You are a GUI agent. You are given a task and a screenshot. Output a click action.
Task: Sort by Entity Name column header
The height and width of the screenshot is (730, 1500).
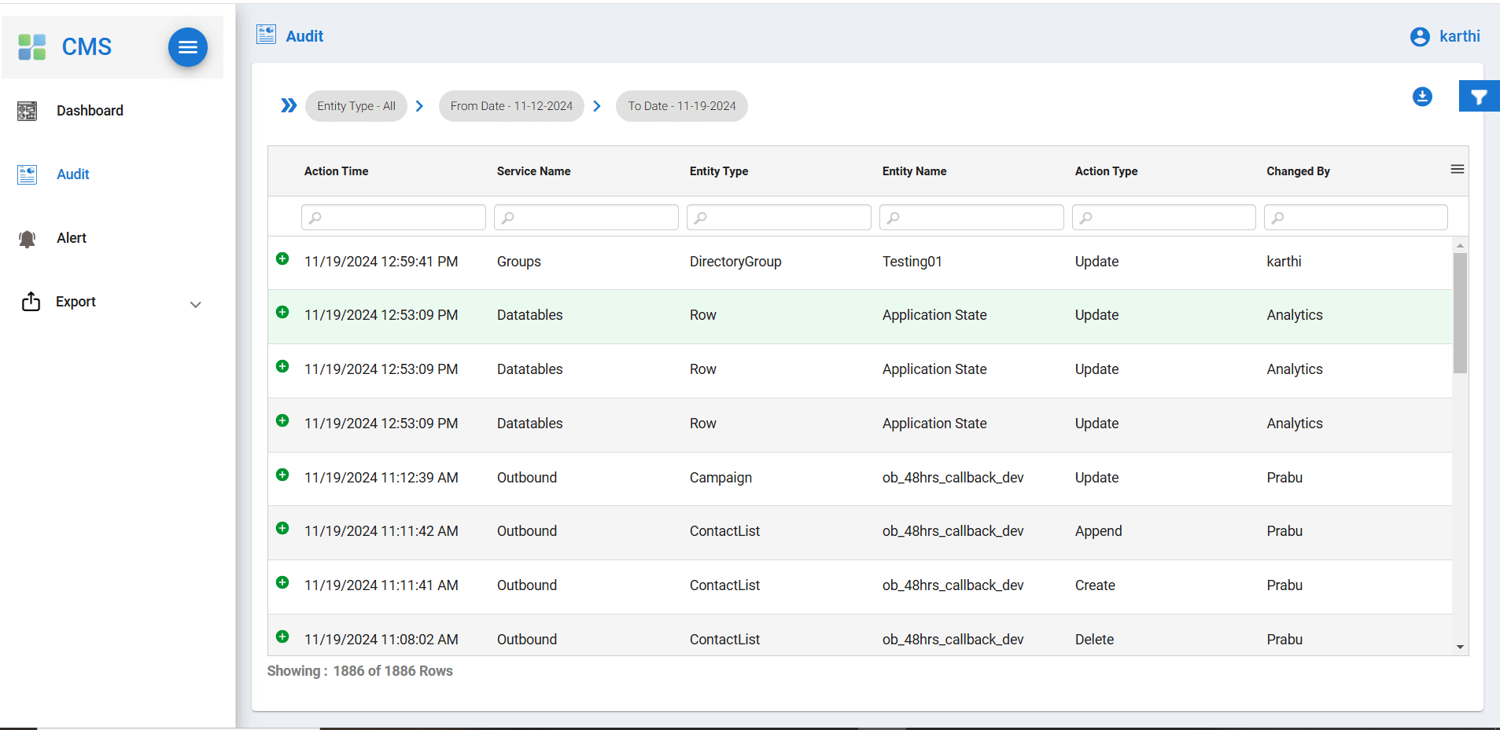click(x=914, y=171)
